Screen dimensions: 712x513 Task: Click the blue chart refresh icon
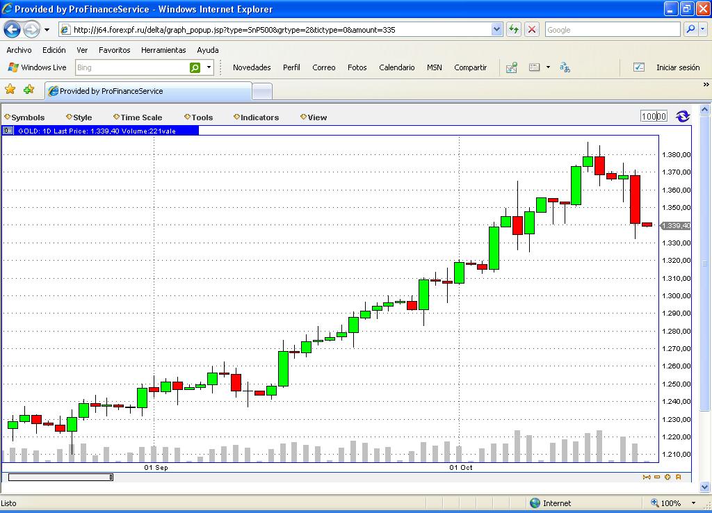click(x=683, y=116)
